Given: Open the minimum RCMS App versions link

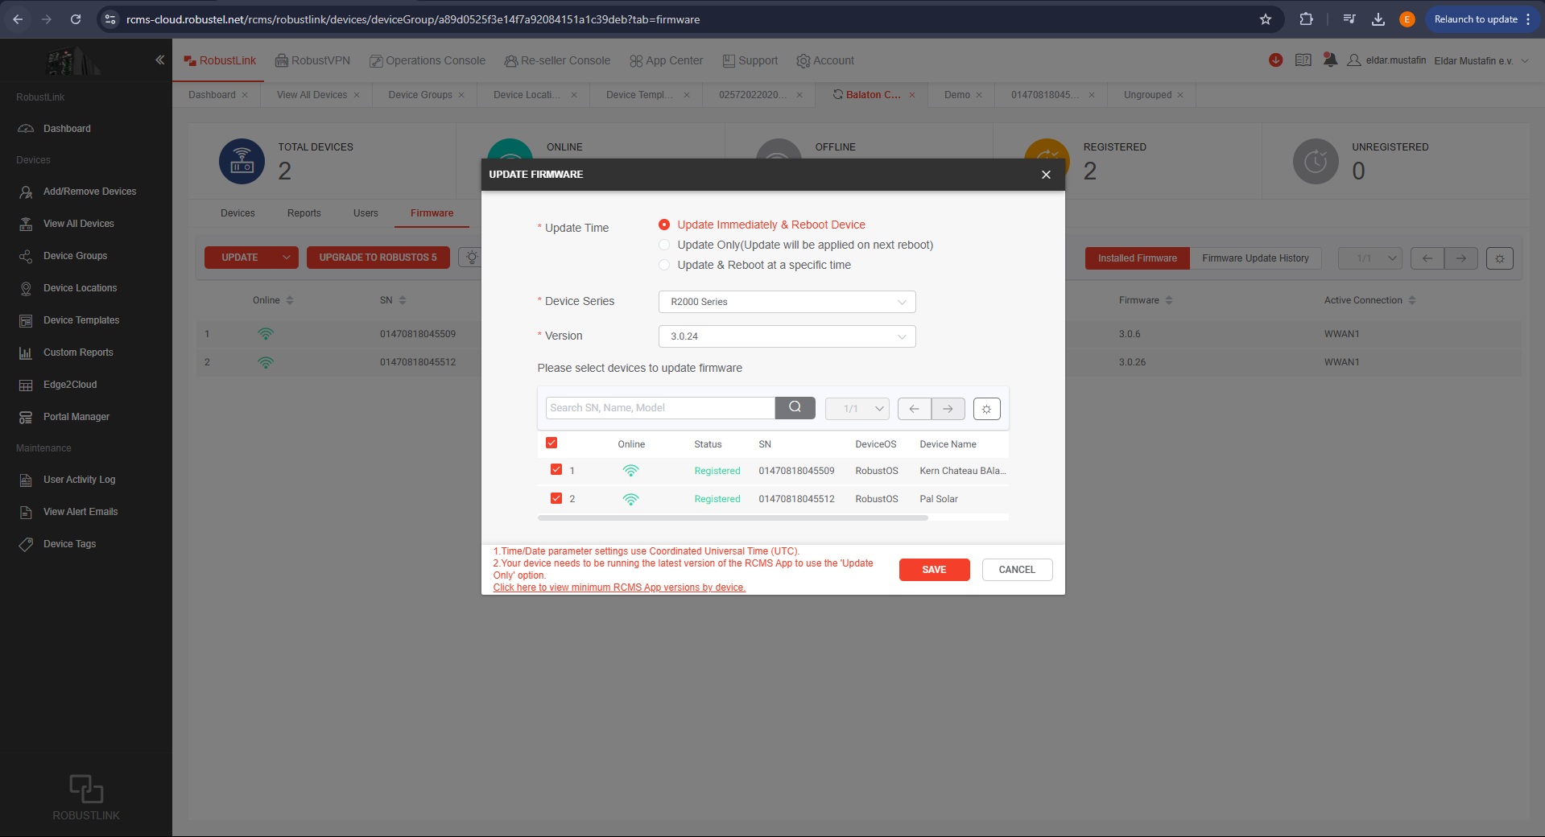Looking at the screenshot, I should coord(619,588).
